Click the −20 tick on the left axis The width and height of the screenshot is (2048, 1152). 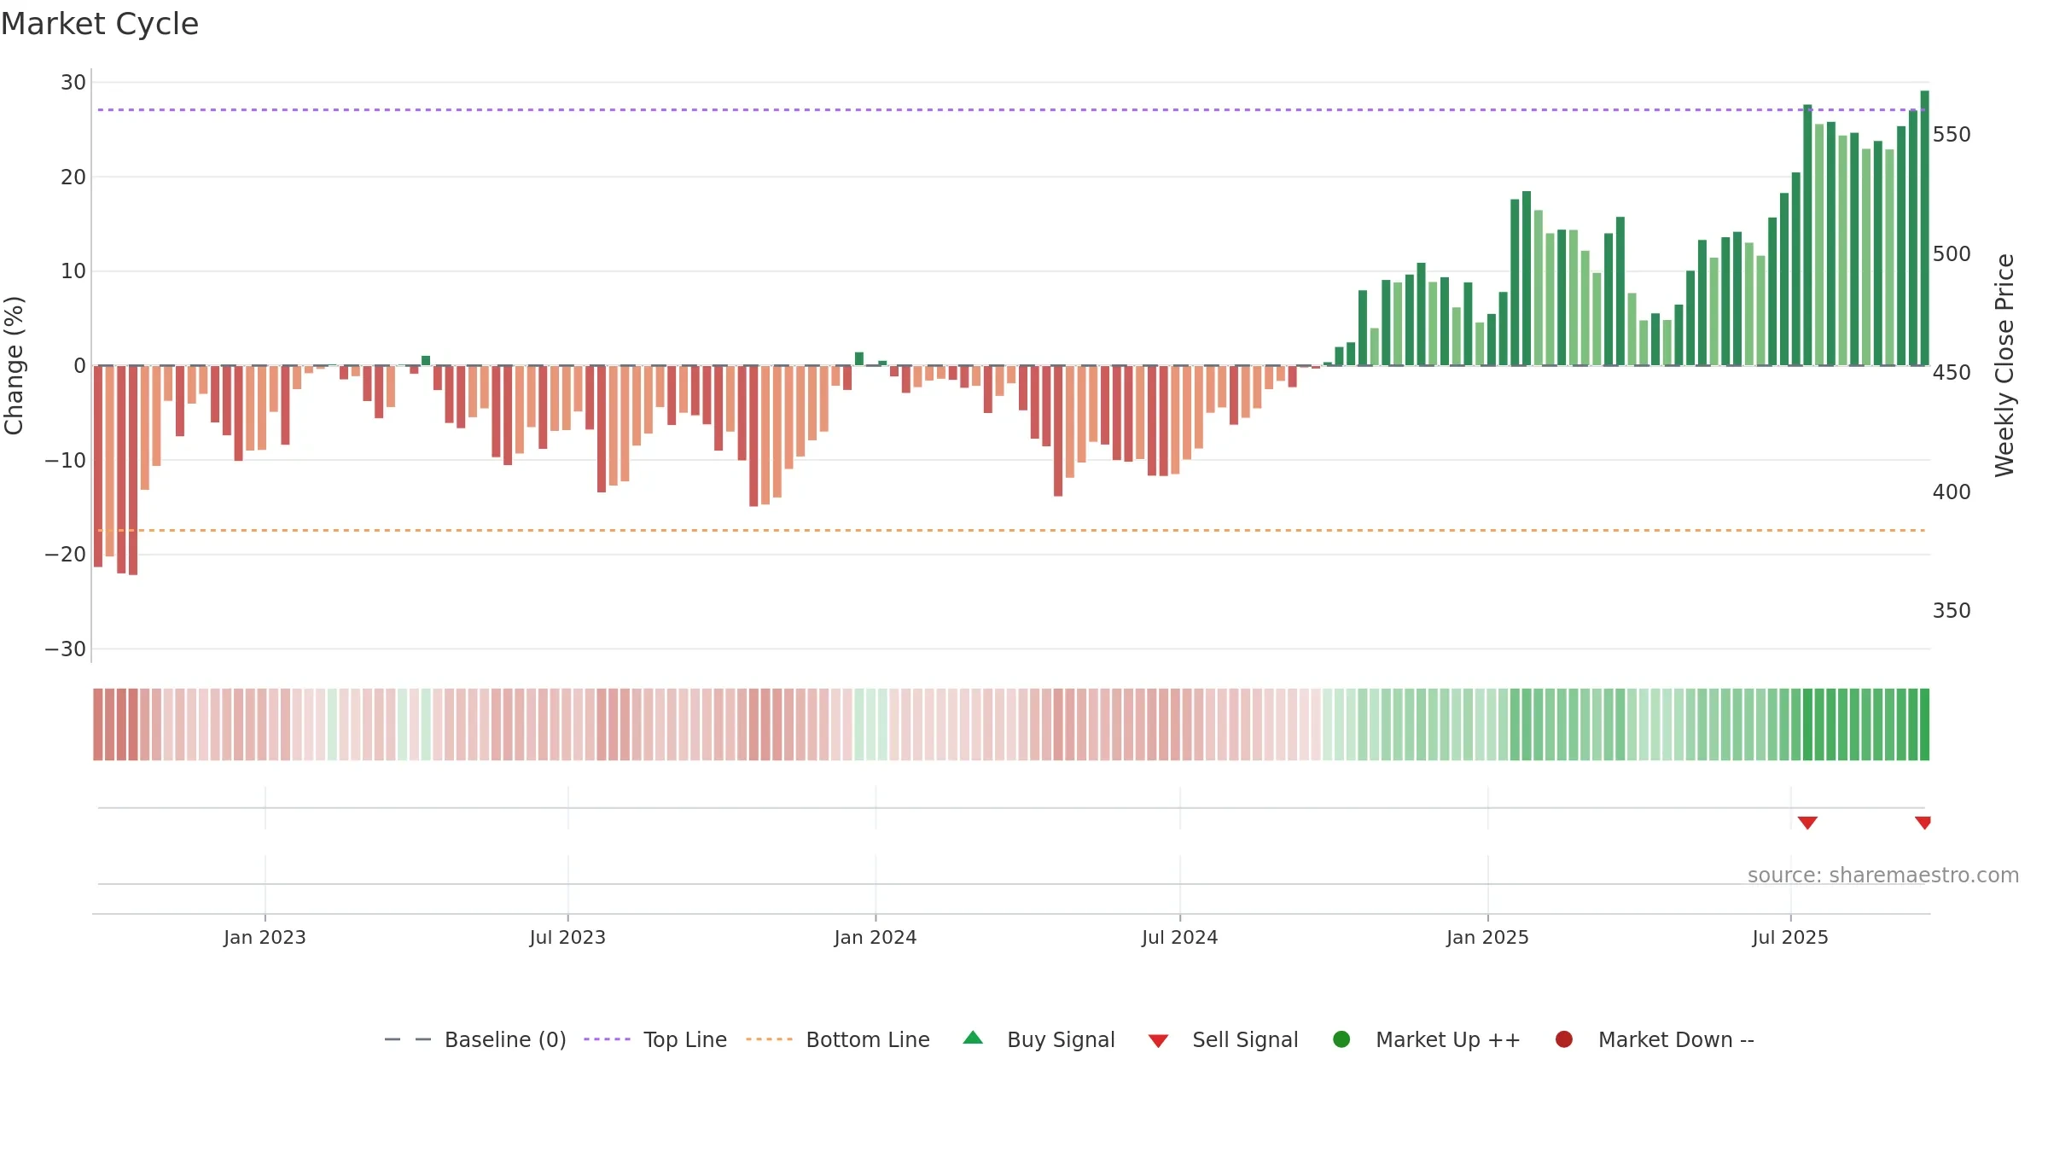(66, 555)
